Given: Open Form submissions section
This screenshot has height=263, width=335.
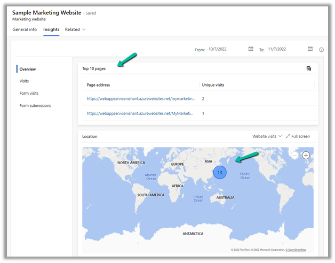Looking at the screenshot, I should pyautogui.click(x=35, y=106).
